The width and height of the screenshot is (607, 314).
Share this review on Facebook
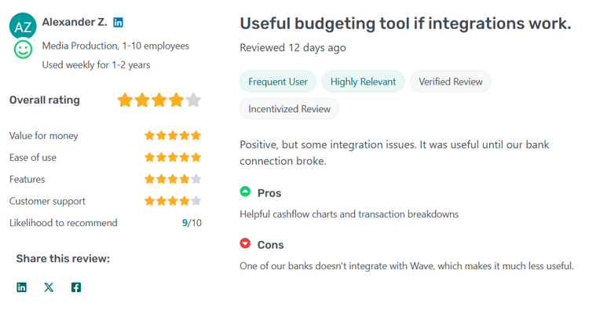[x=76, y=287]
